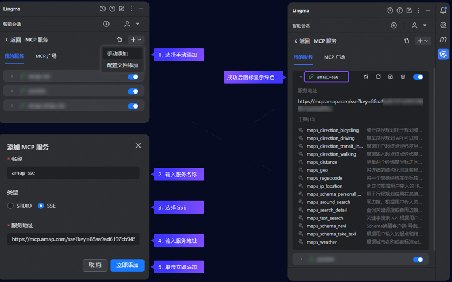This screenshot has width=452, height=282.
Task: Choose 配置文件添加 from the add menu
Action: tap(122, 65)
